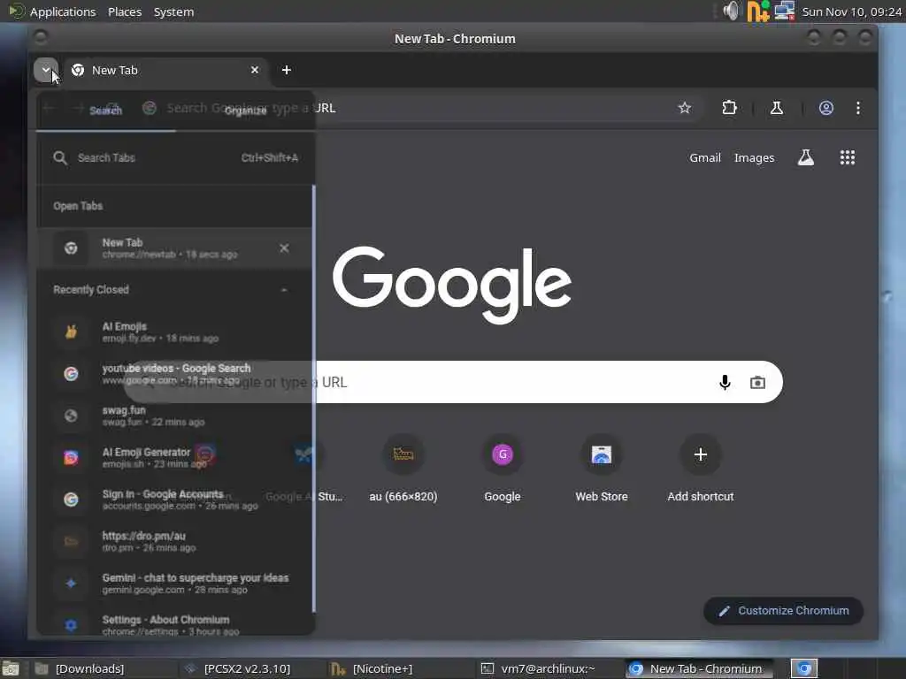Click New Tab - Chromium taskbar button
906x679 pixels.
pyautogui.click(x=700, y=668)
